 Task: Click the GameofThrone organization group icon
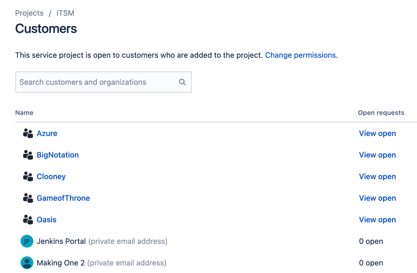[x=28, y=198]
